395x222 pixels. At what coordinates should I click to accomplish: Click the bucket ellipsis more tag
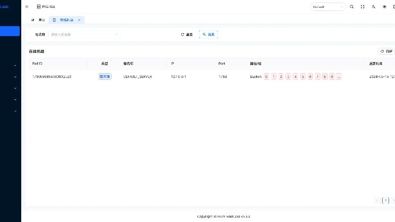tap(339, 76)
